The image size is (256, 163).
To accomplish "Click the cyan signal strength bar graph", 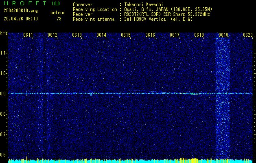I will tap(130, 161).
